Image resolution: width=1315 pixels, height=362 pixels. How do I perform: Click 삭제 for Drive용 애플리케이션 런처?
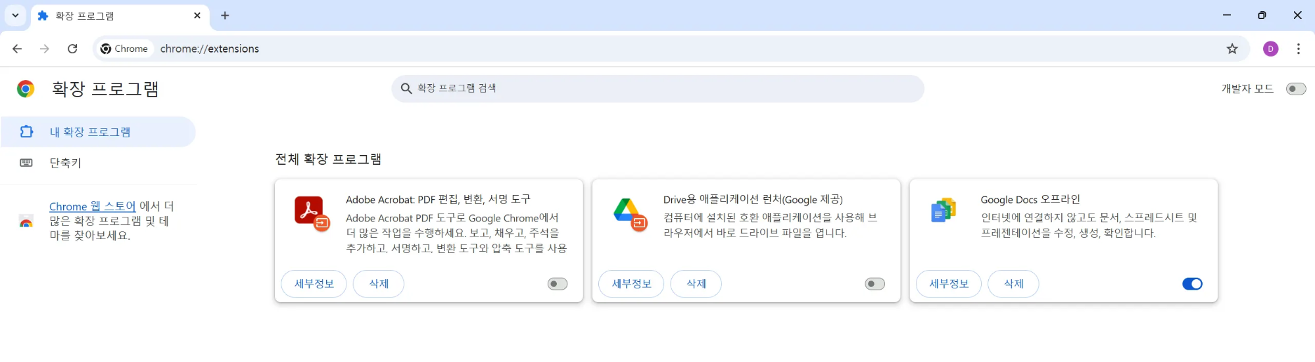(696, 284)
